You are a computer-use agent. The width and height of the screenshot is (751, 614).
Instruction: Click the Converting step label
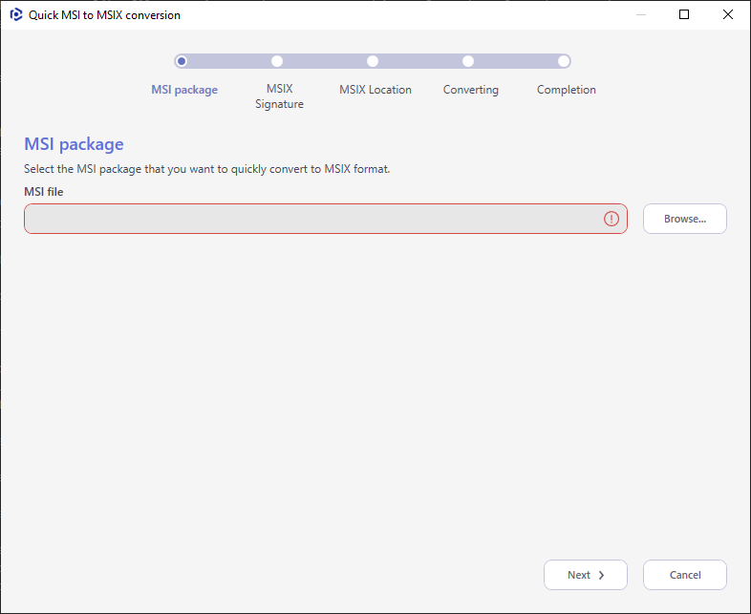coord(471,90)
